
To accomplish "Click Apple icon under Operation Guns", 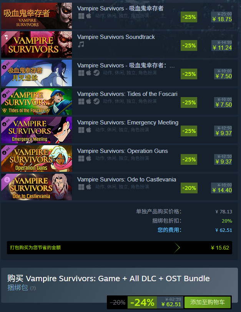I will tap(89, 158).
